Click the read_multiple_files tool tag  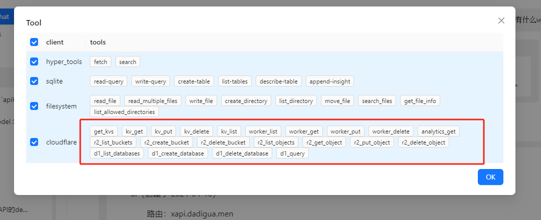tap(153, 101)
